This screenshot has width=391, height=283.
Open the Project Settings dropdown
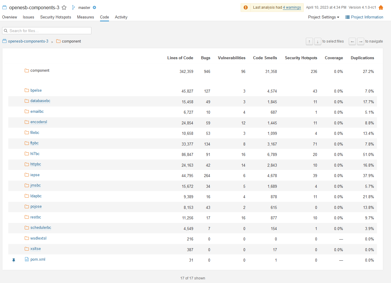324,17
